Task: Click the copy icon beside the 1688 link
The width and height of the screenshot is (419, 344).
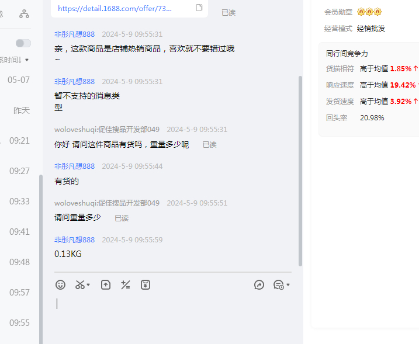Action: click(x=199, y=8)
